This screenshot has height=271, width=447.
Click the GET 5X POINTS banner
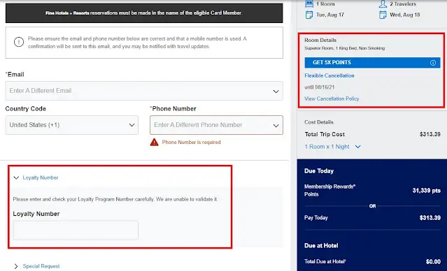[372, 63]
